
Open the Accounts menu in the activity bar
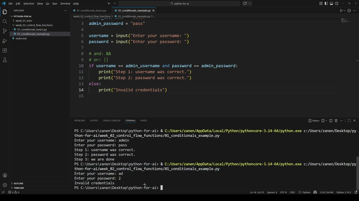click(x=5, y=176)
